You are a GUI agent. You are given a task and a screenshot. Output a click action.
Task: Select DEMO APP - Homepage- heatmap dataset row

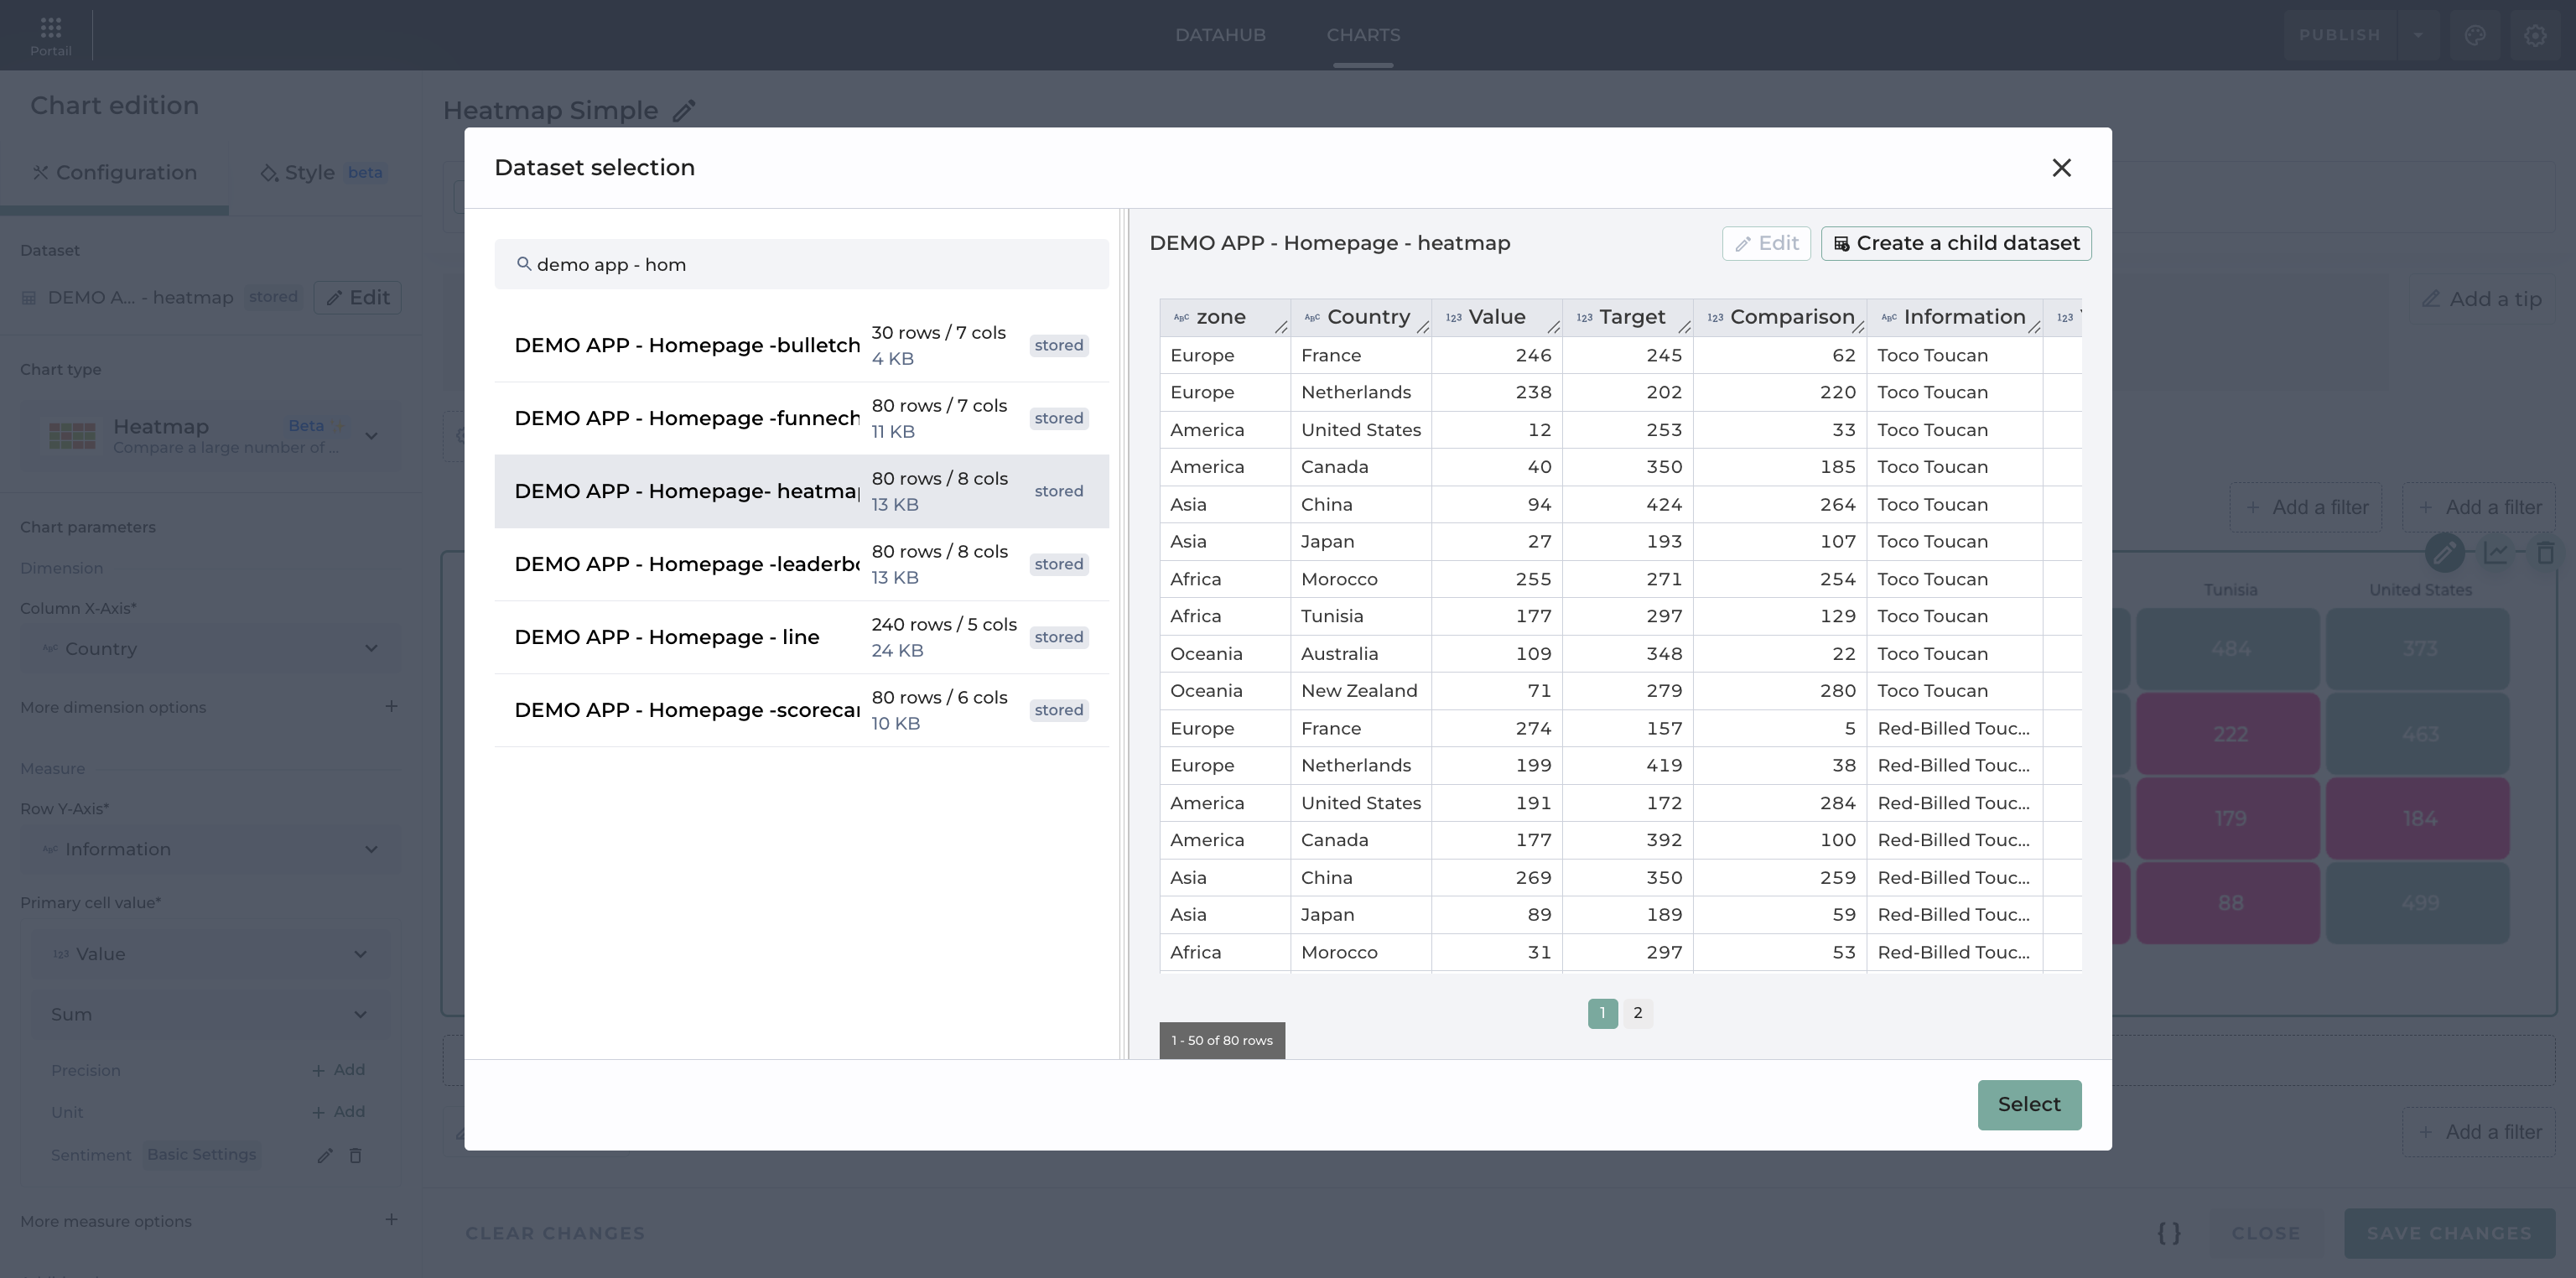801,491
